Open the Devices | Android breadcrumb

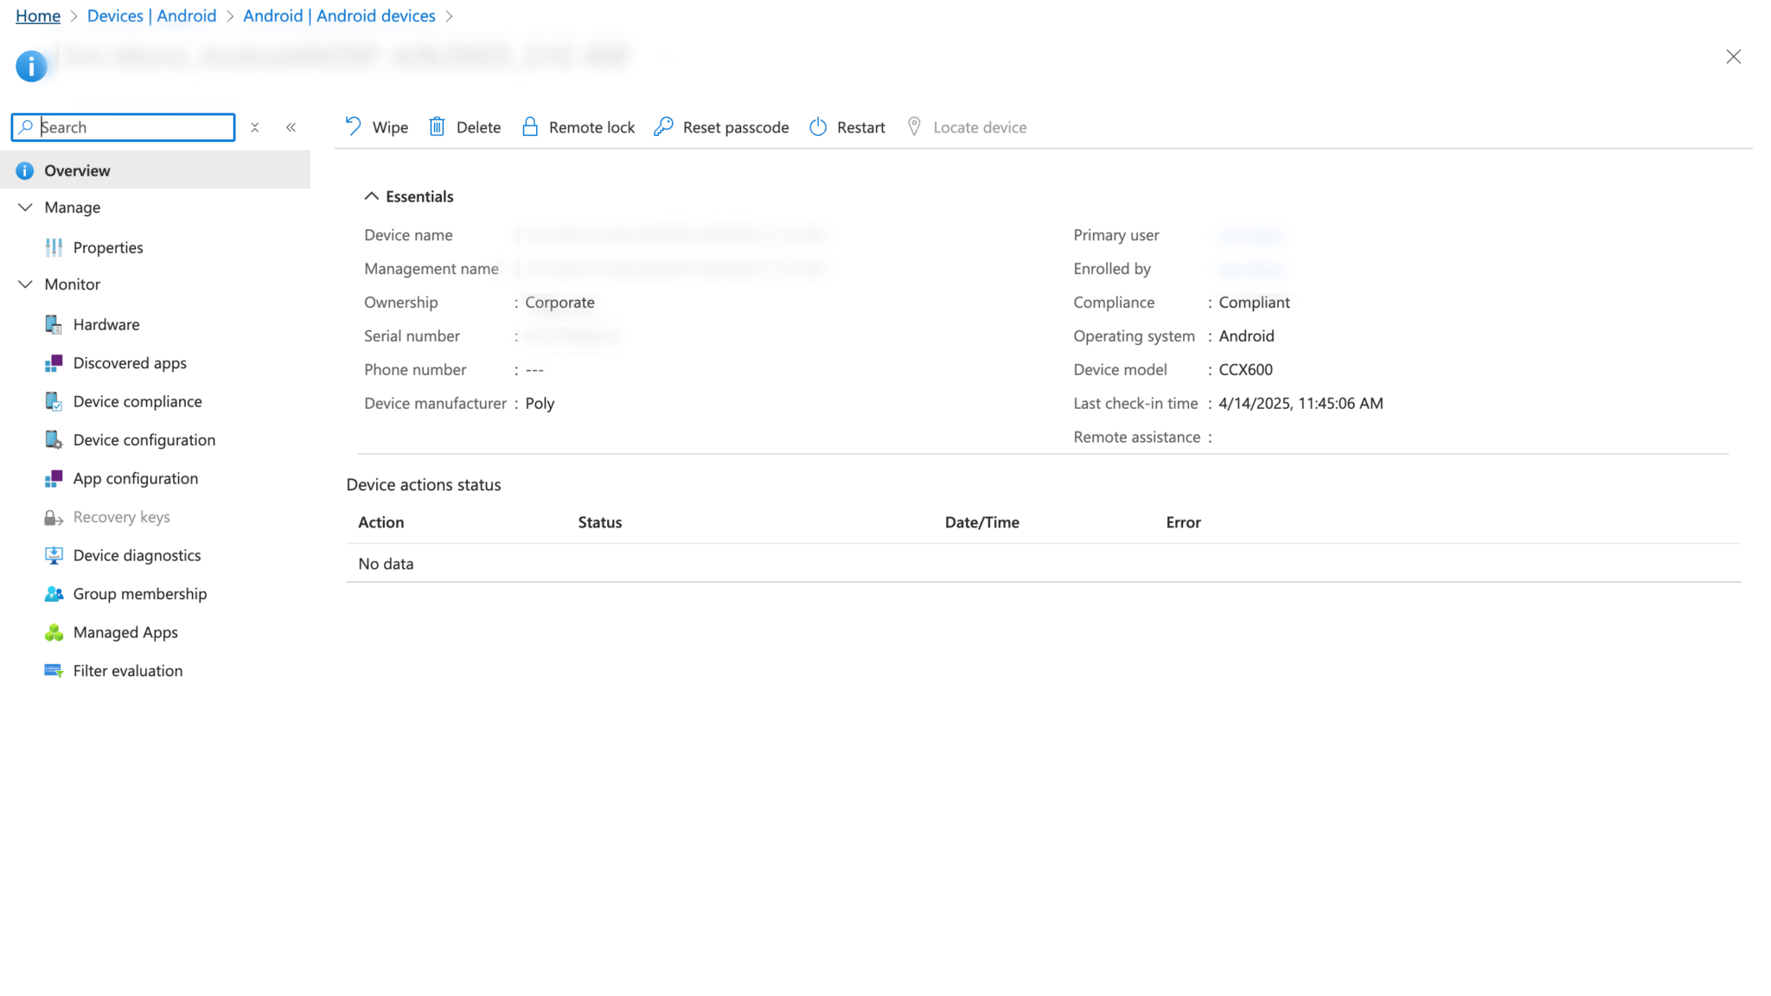pos(151,16)
